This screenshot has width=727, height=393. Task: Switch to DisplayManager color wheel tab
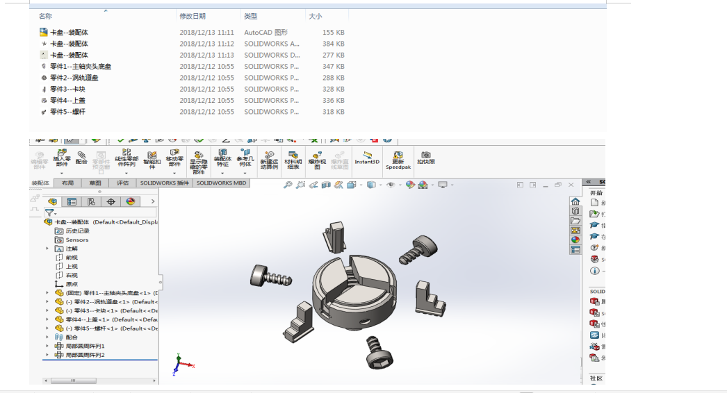click(x=130, y=201)
